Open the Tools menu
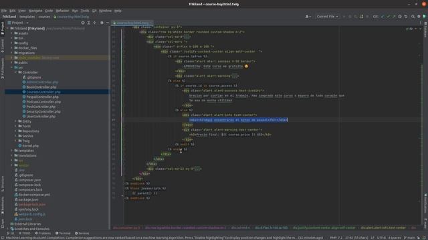Screen dimensions: 428x240 pyautogui.click(x=85, y=11)
